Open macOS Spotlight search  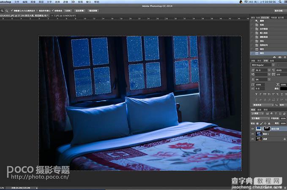[280, 2]
